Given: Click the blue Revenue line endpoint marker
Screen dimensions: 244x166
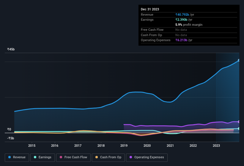Looking at the screenshot, I should [239, 60].
